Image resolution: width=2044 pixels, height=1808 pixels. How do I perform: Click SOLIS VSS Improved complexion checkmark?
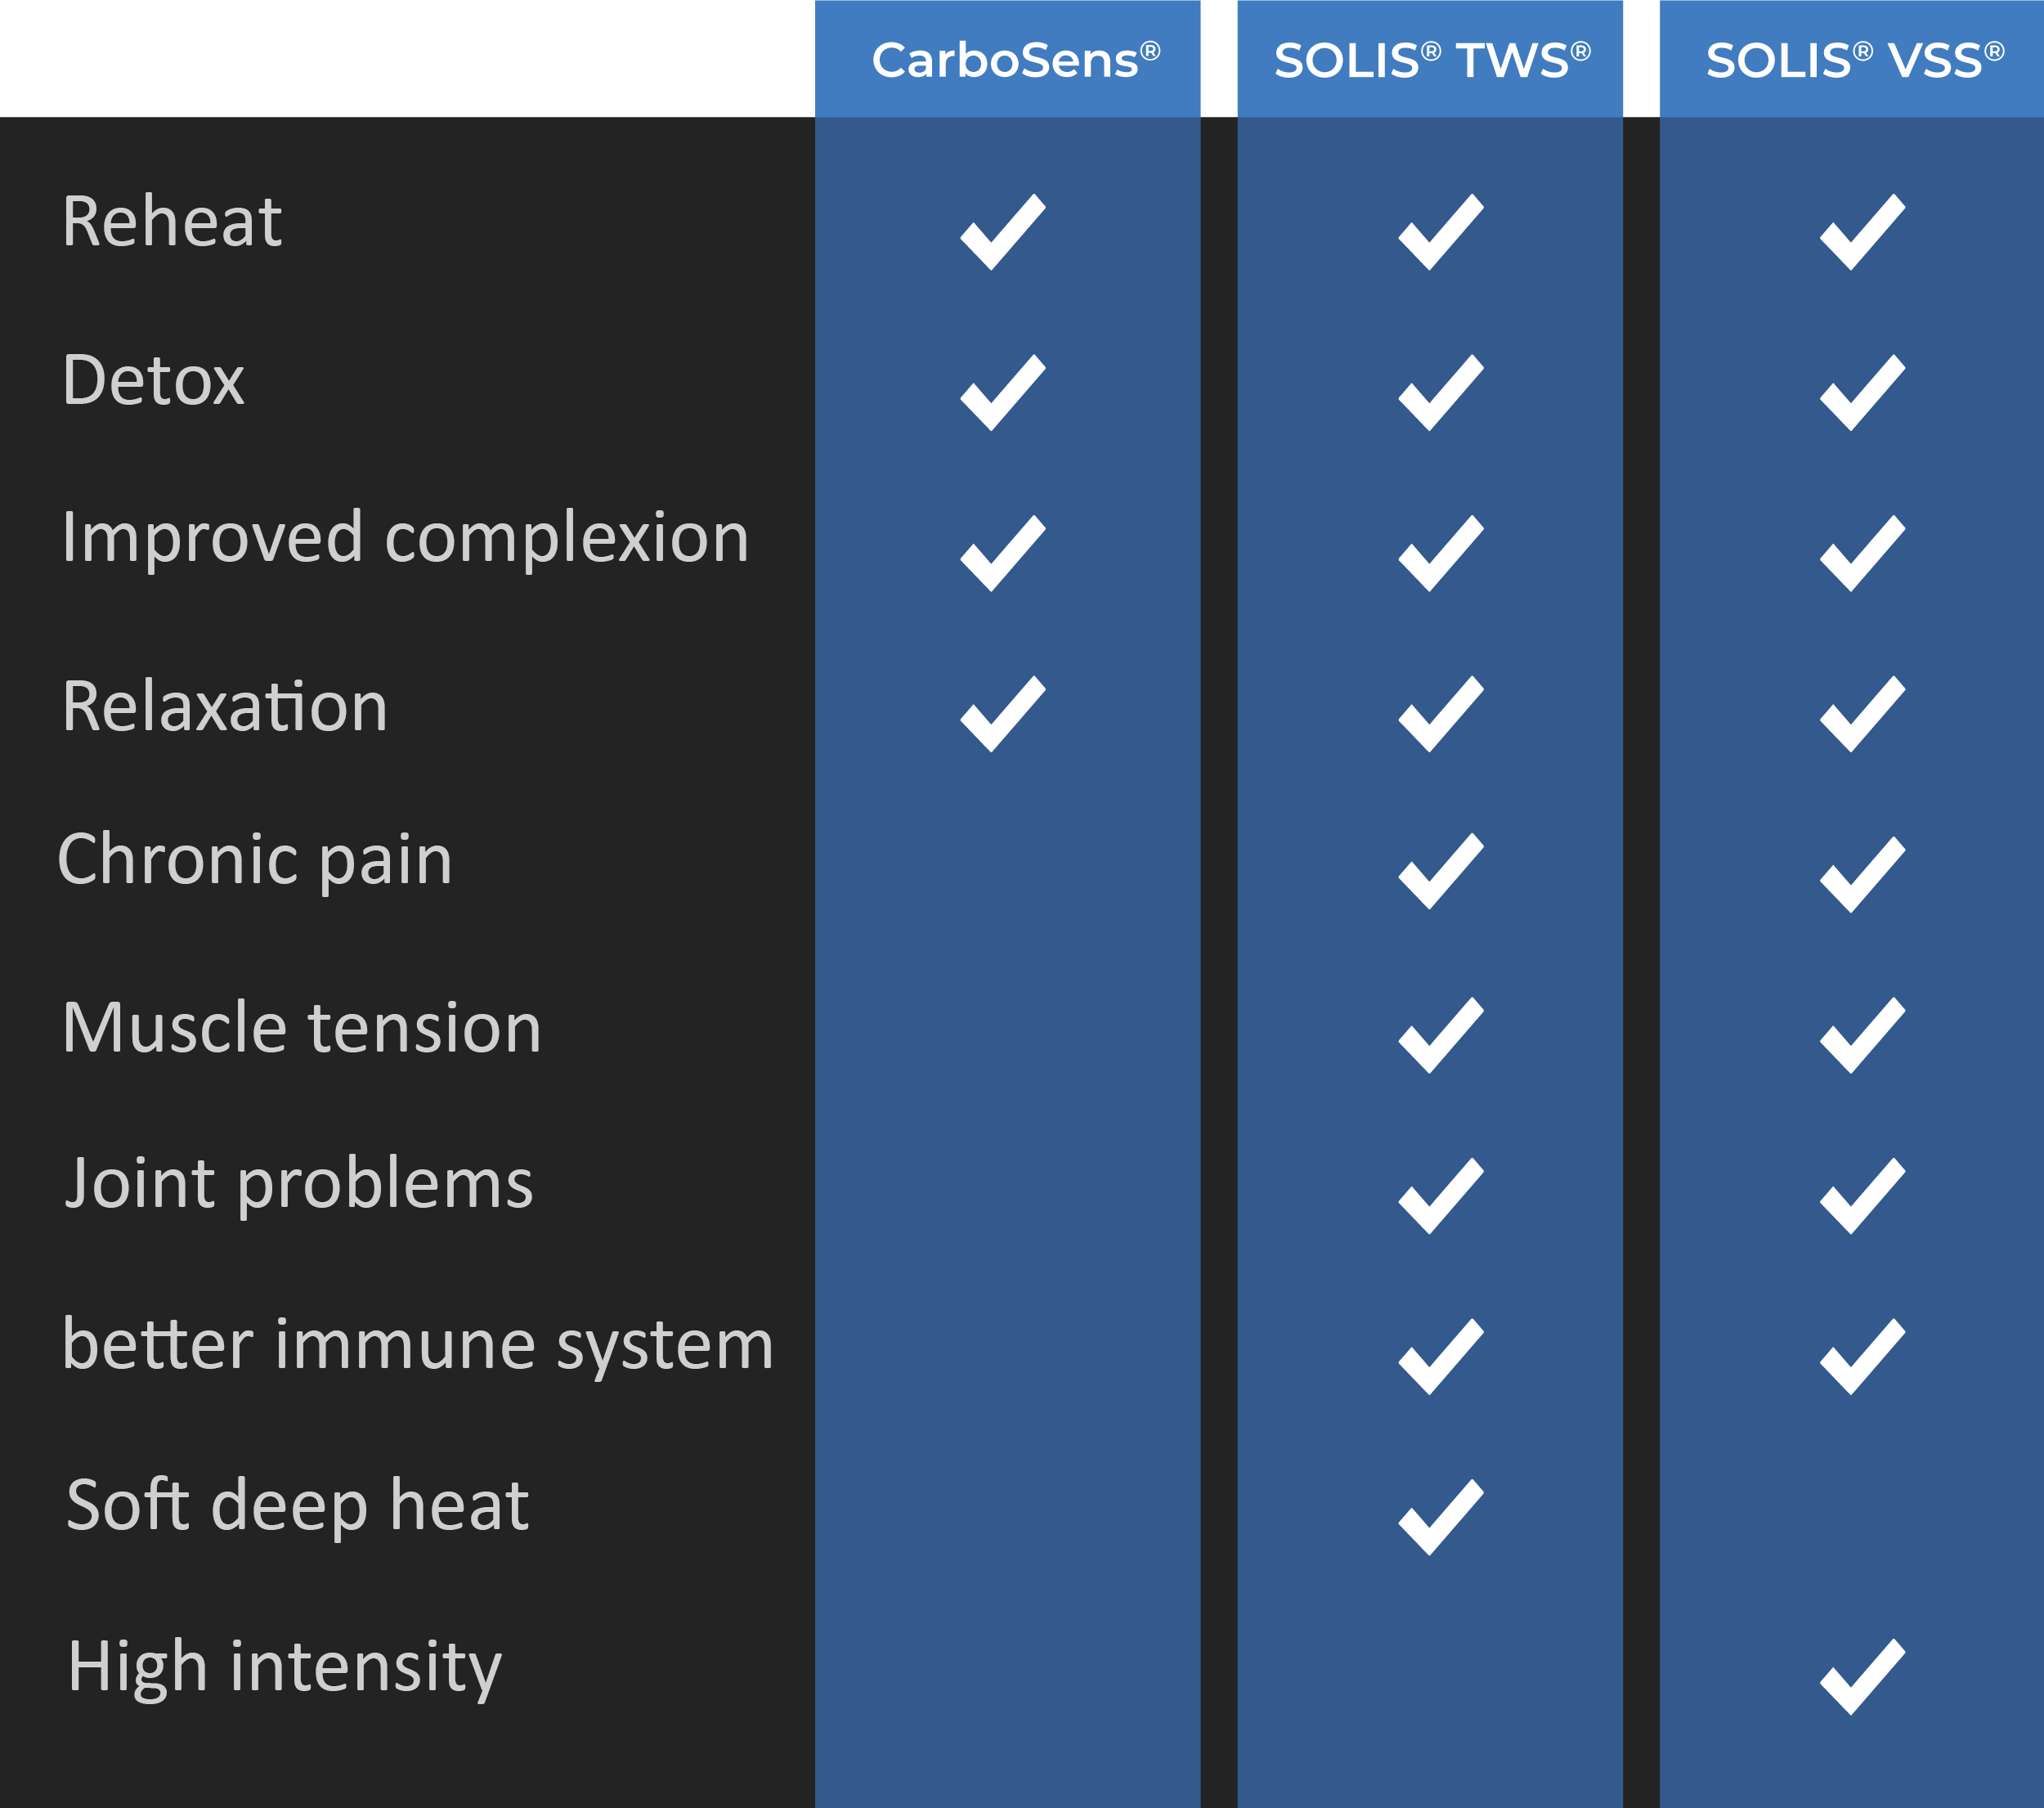[1862, 553]
